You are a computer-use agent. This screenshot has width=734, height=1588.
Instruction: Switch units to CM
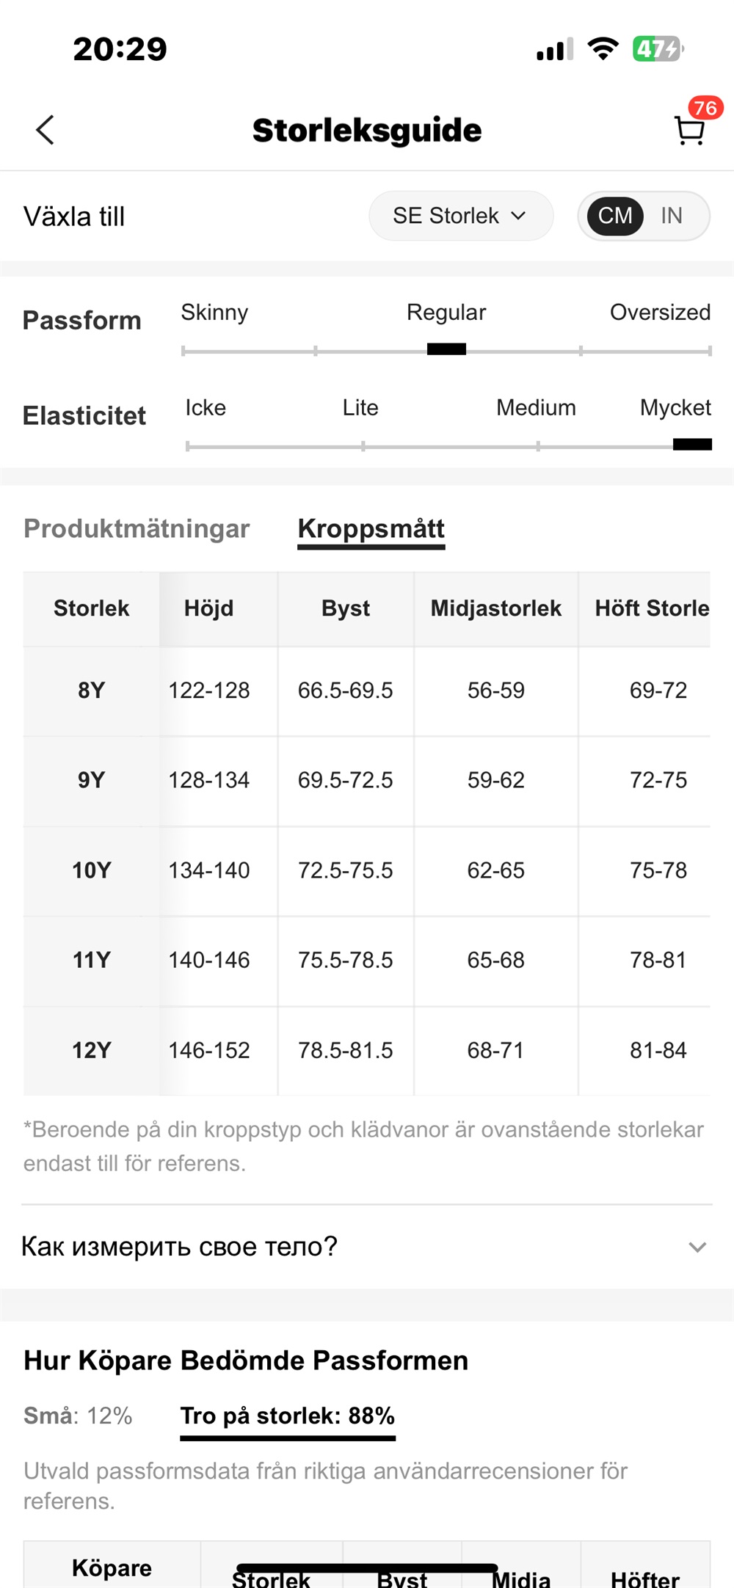point(615,216)
